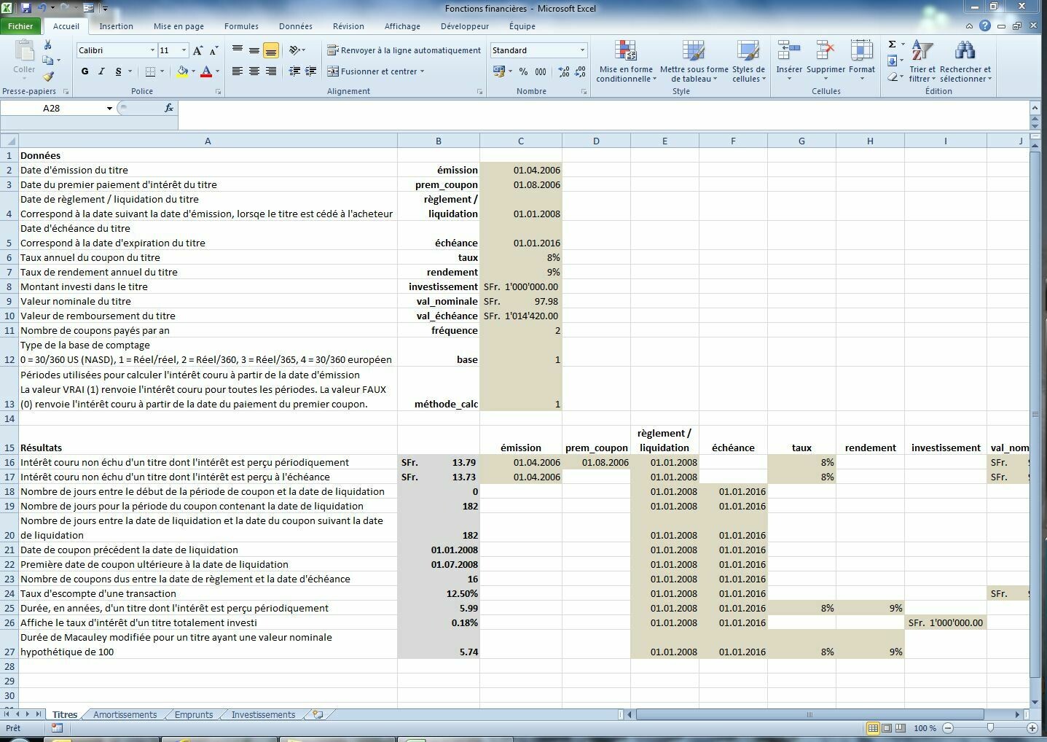The width and height of the screenshot is (1047, 742).
Task: Click the Undo arrow icon
Action: click(42, 8)
